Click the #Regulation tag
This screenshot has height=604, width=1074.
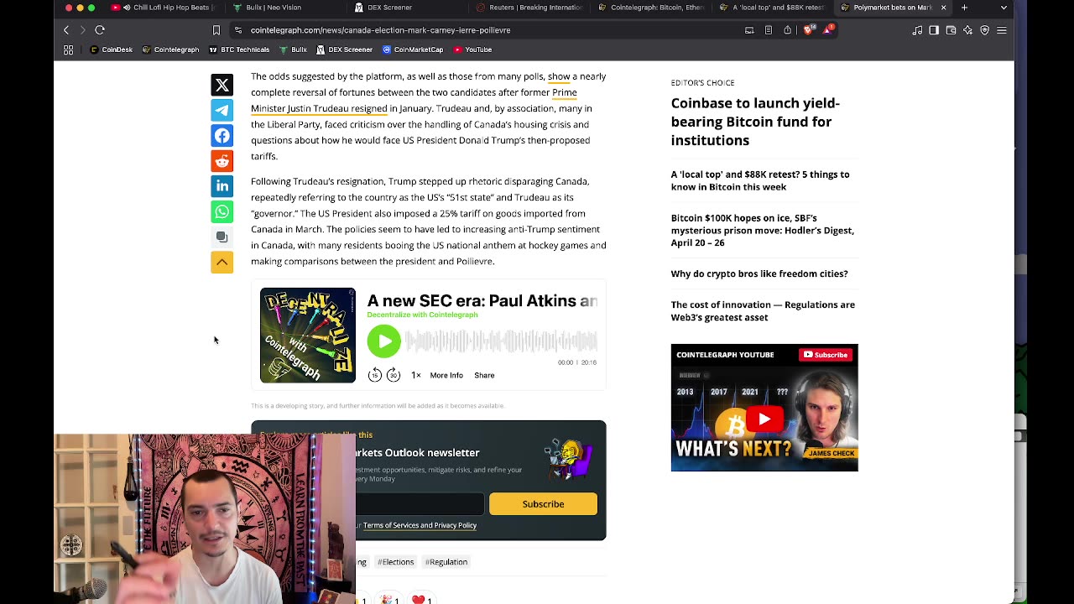[x=446, y=562]
